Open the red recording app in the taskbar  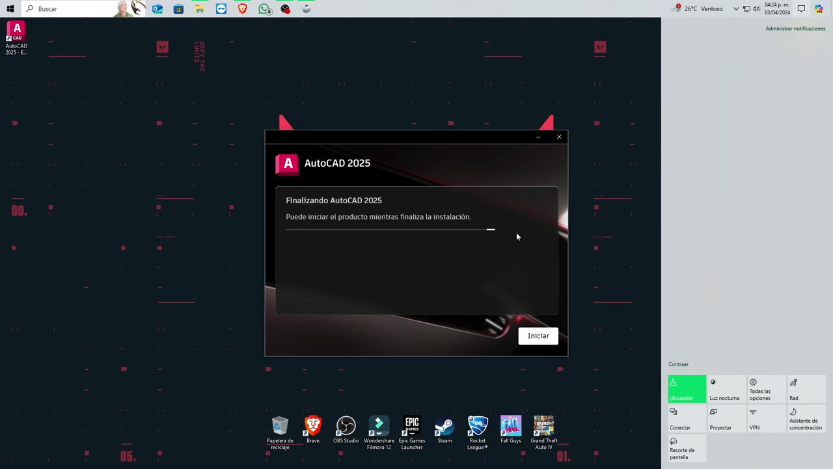(285, 8)
